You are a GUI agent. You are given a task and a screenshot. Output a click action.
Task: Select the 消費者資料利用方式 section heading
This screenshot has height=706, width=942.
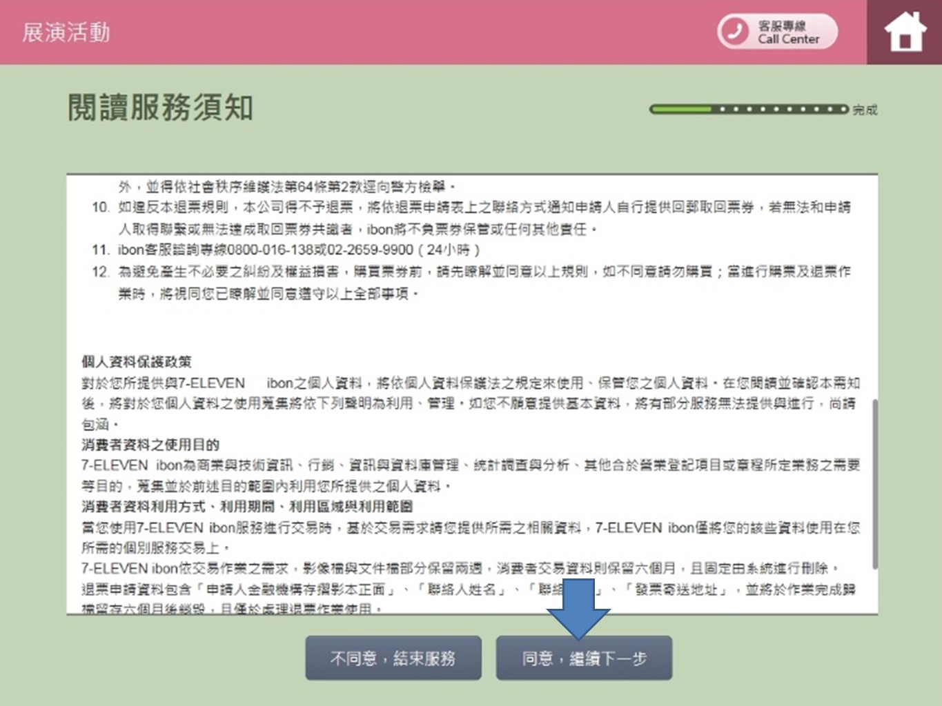[x=247, y=507]
